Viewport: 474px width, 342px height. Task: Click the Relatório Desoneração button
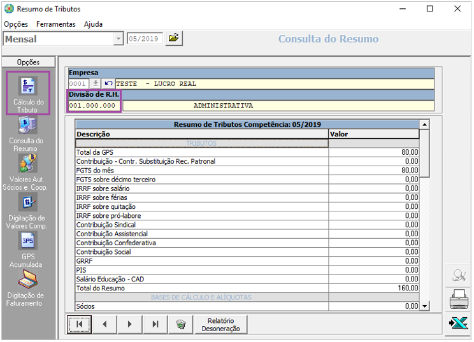point(220,325)
